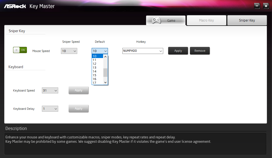Choose 17 in the Default list
Viewport: 272px width, 158px height.
point(97,83)
